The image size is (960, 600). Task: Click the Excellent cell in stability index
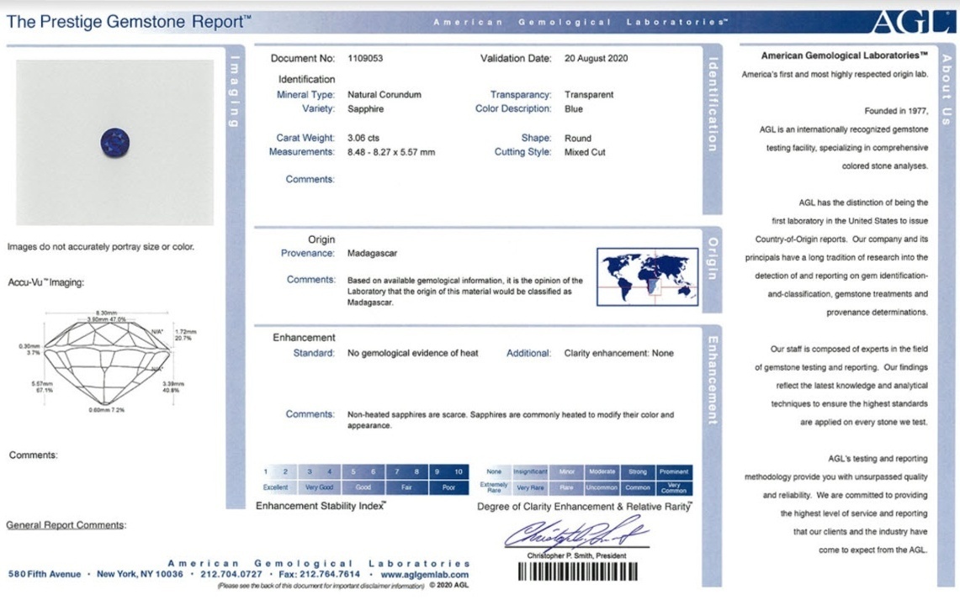[x=275, y=487]
